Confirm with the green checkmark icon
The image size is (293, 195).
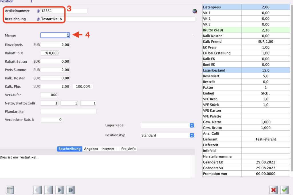click(x=284, y=190)
